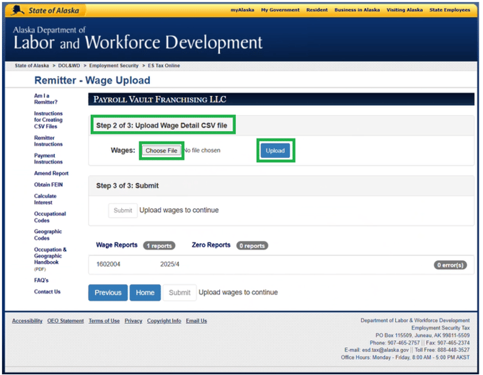
Task: Click the Choose File button for Wages
Action: pyautogui.click(x=161, y=151)
